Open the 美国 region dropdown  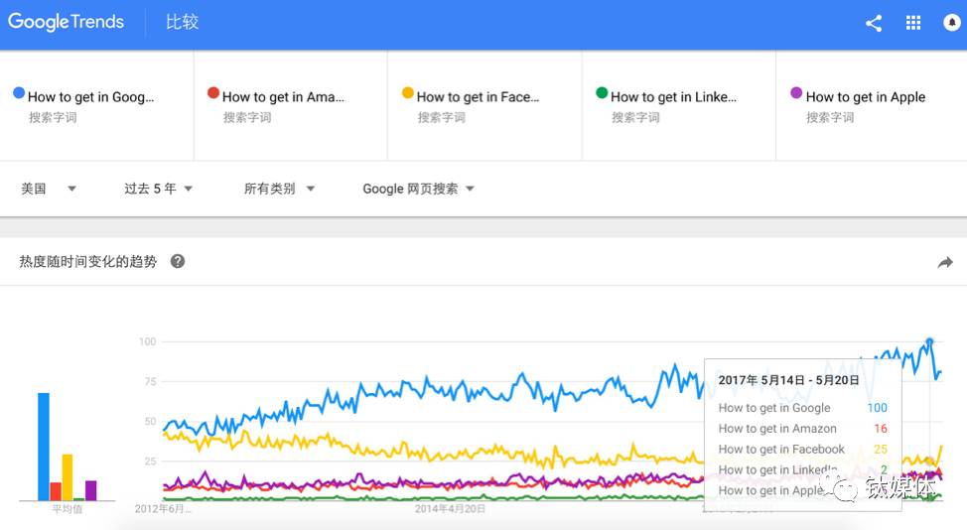click(49, 189)
